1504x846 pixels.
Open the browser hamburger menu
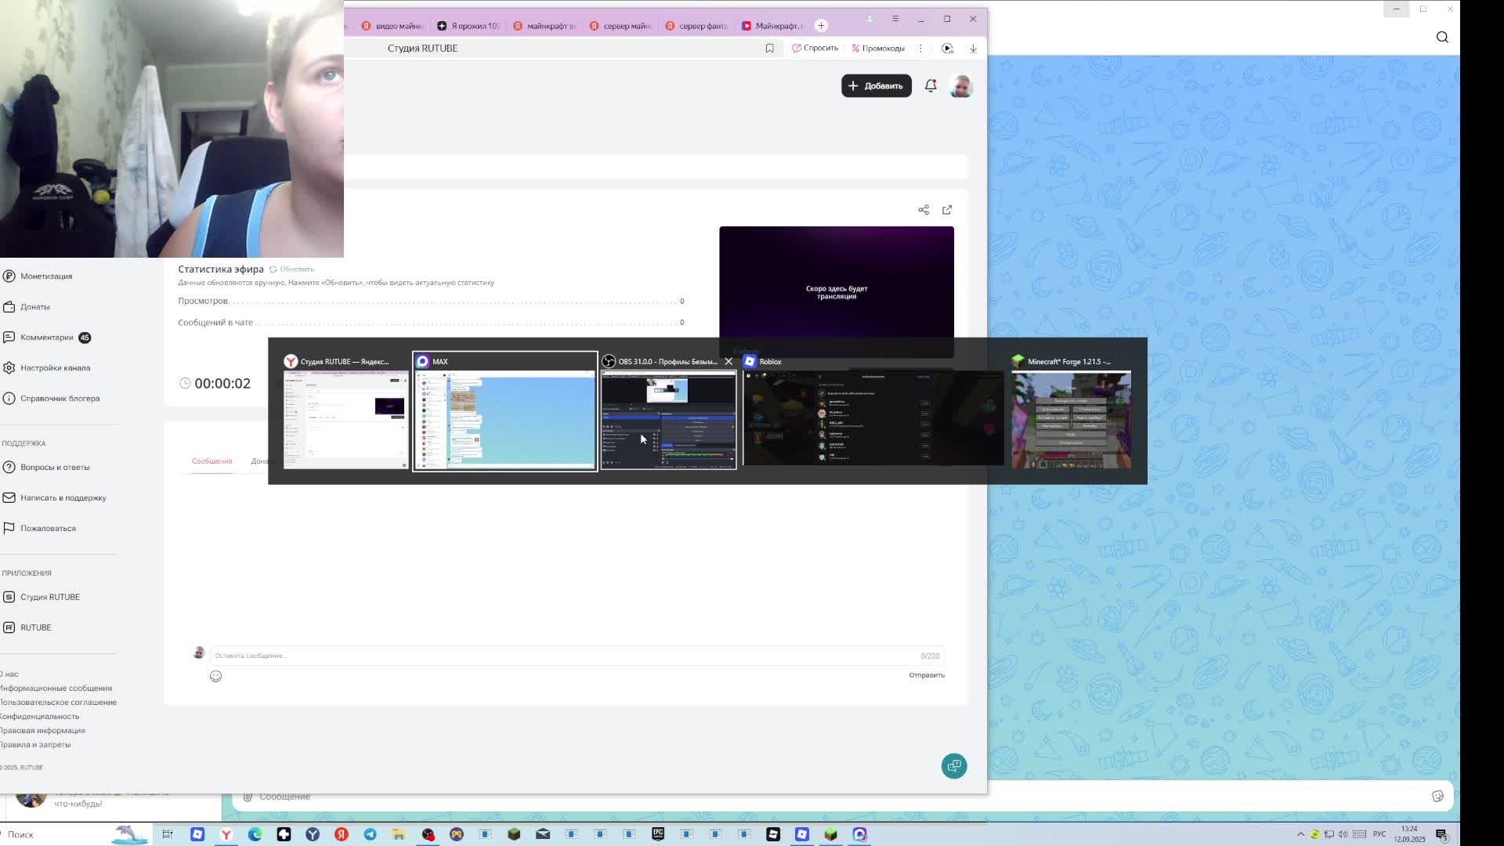coord(895,19)
